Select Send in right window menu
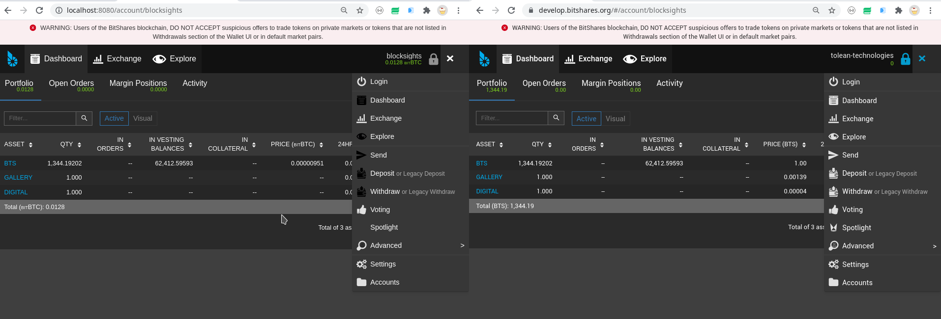This screenshot has height=319, width=941. point(882,155)
